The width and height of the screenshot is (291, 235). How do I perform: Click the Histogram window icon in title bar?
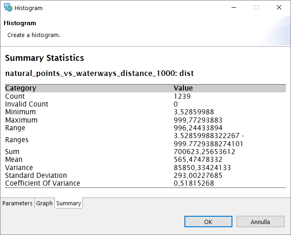pyautogui.click(x=8, y=8)
